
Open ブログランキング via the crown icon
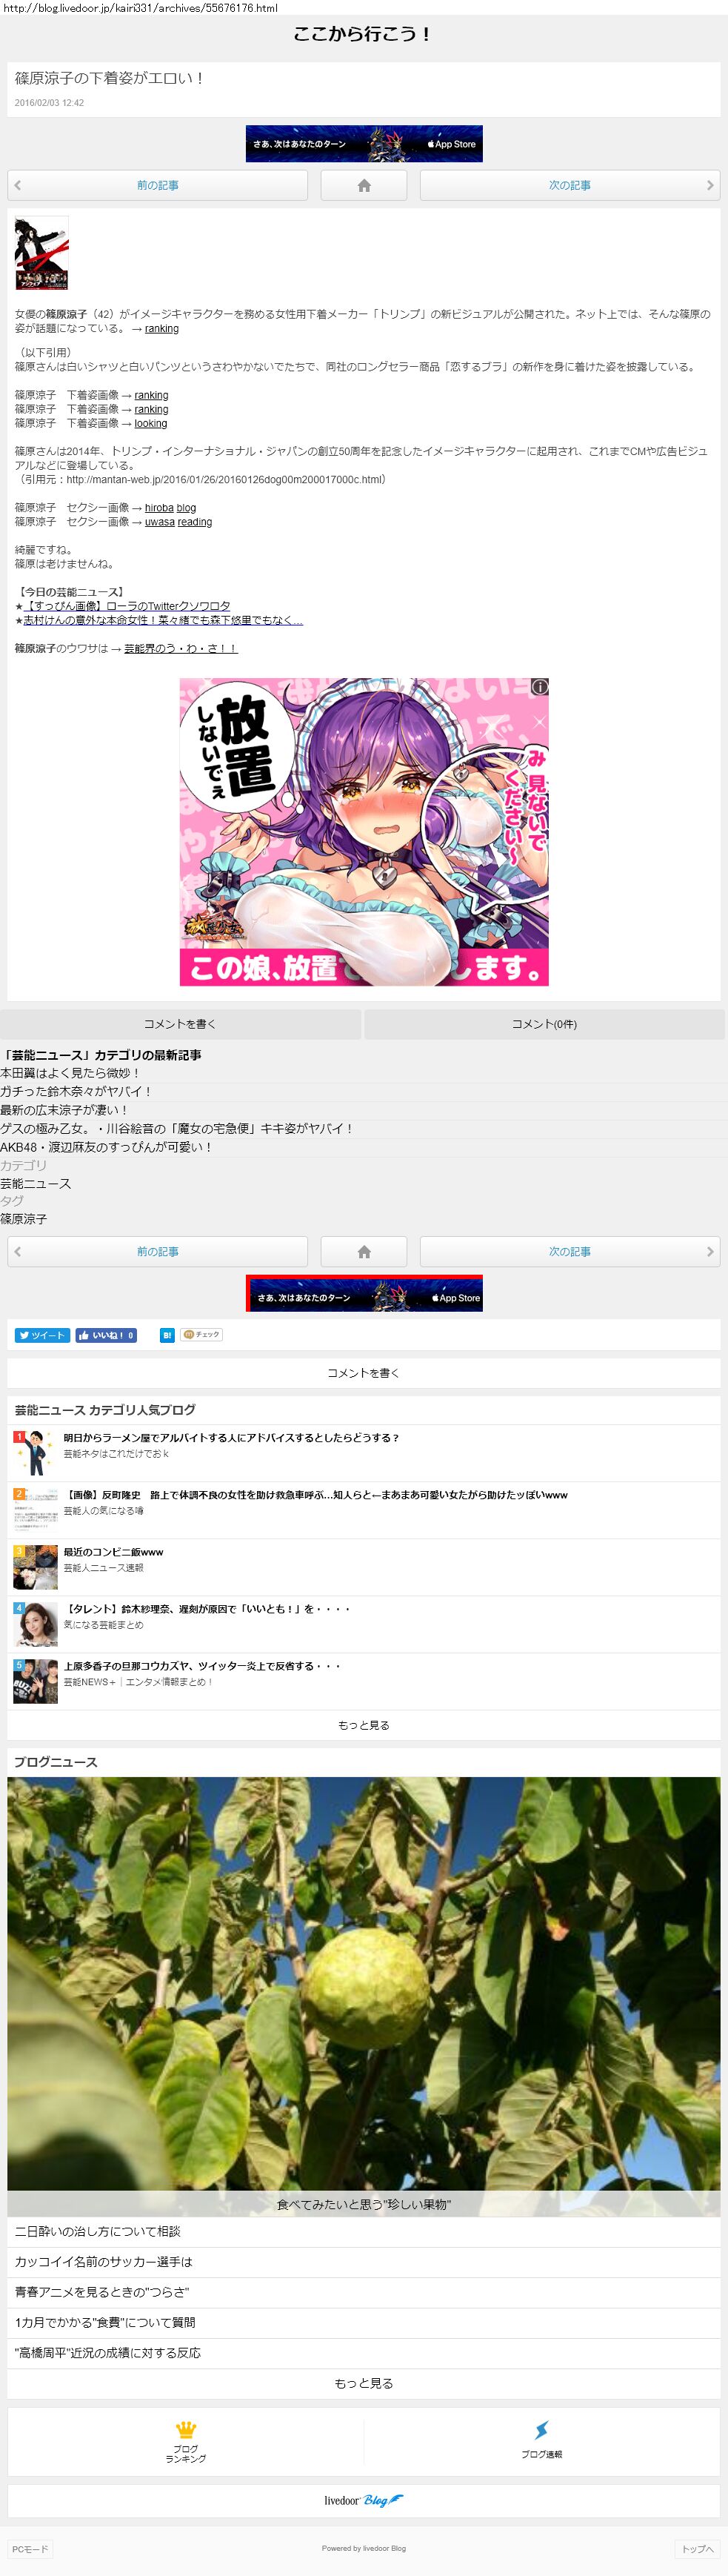point(186,2441)
